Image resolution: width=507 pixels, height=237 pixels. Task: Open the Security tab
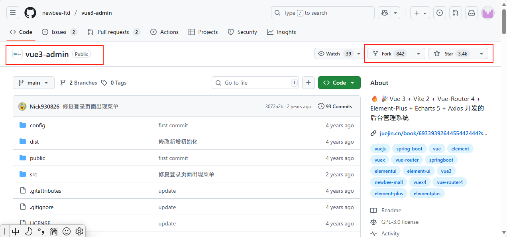(x=242, y=32)
